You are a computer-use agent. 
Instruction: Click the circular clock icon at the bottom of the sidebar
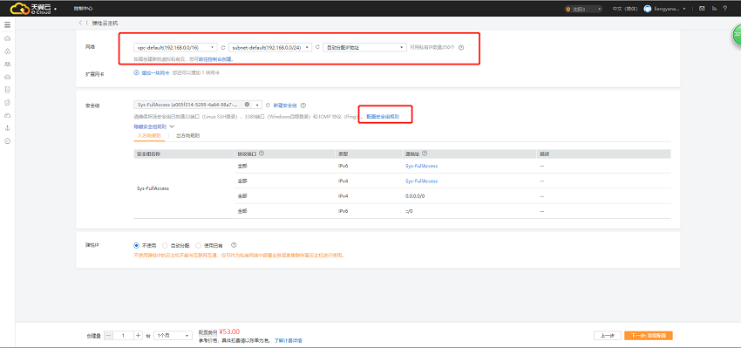coord(7,141)
